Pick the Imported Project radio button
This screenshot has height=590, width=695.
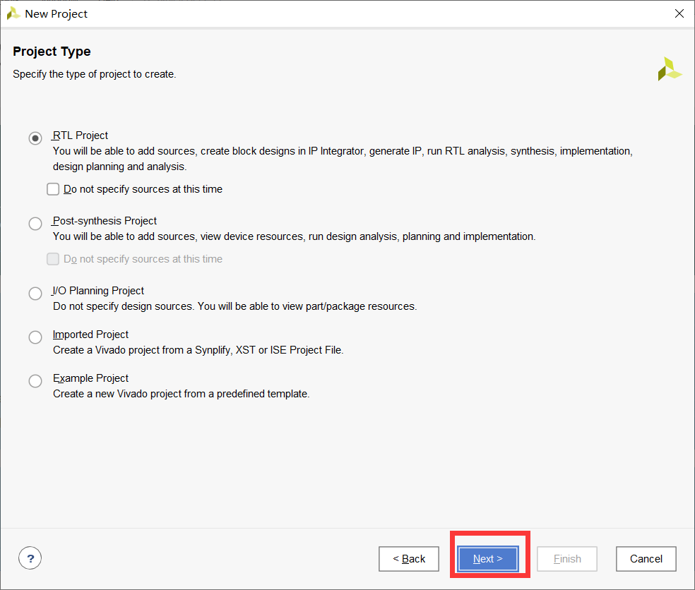(x=35, y=337)
